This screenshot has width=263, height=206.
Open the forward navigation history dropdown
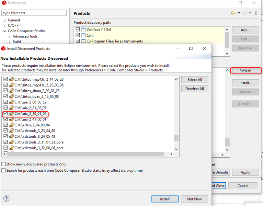click(x=250, y=13)
